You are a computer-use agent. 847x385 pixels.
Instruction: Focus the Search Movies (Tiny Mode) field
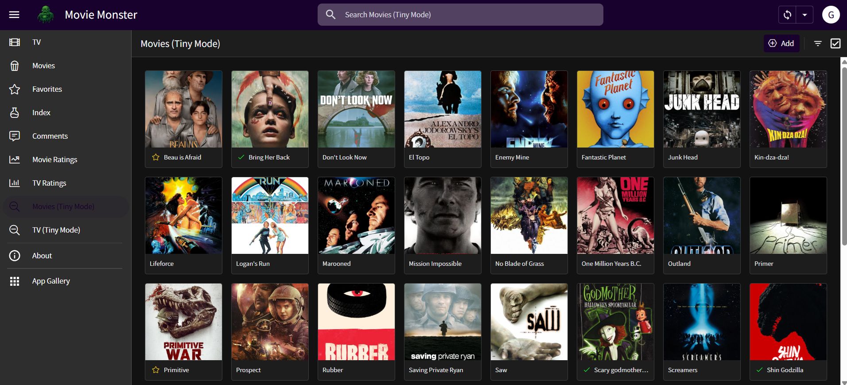pyautogui.click(x=460, y=15)
